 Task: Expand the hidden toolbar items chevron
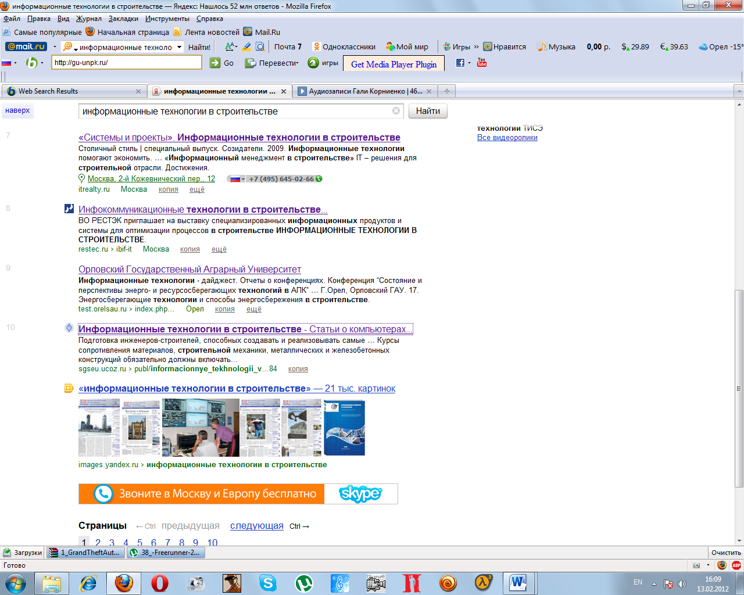(477, 46)
